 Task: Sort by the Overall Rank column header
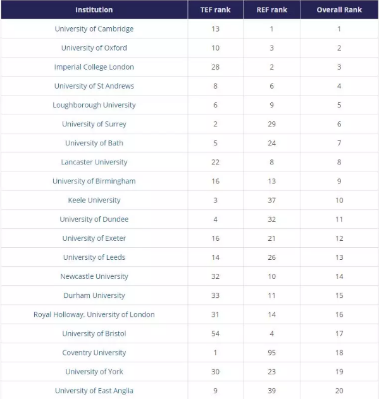click(339, 9)
